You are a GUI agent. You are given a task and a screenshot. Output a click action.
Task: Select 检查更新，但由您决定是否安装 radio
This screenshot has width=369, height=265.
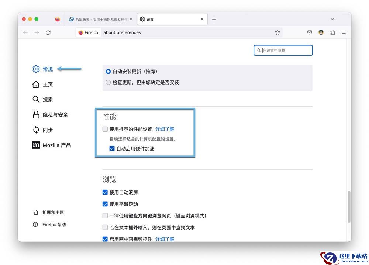coord(108,82)
